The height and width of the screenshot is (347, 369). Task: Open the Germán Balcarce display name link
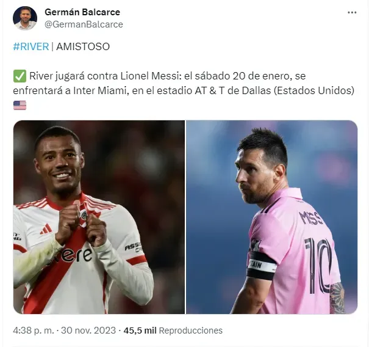(82, 12)
